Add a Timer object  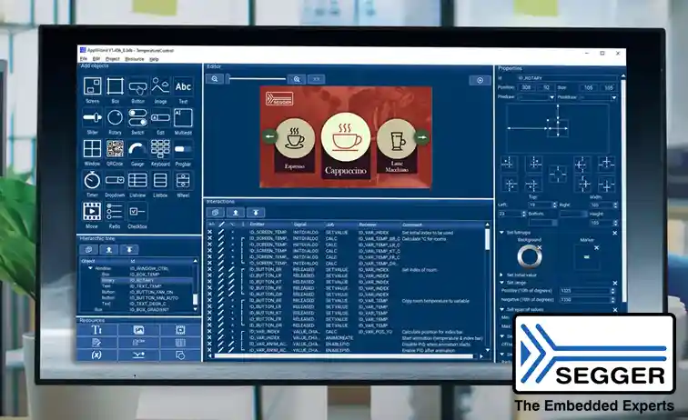pos(92,180)
